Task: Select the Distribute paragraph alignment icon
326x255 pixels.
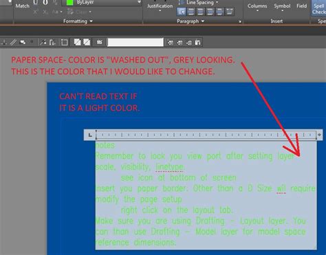Action: (x=230, y=12)
